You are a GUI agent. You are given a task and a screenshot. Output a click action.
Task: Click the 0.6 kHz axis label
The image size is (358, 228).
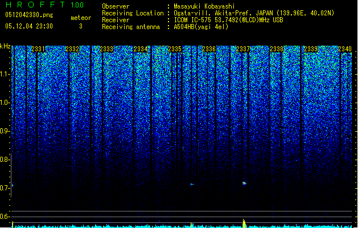click(5, 217)
